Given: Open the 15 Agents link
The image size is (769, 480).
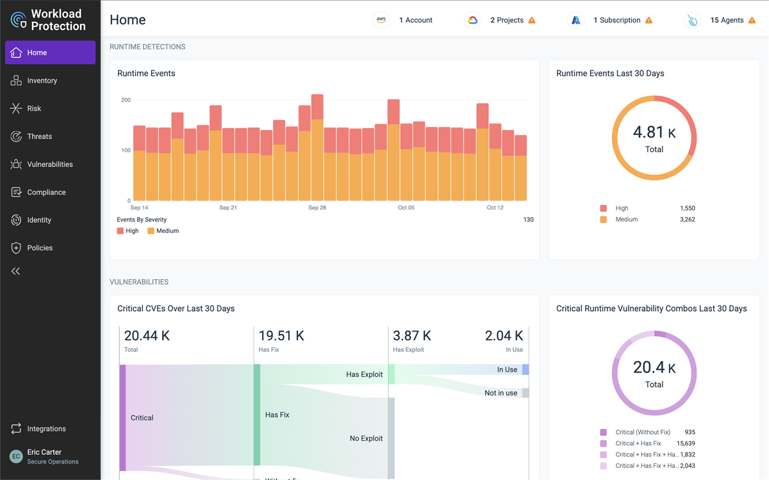Looking at the screenshot, I should click(x=727, y=20).
